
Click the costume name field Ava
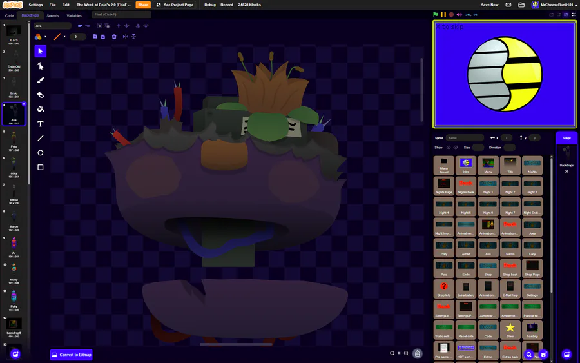(x=53, y=26)
